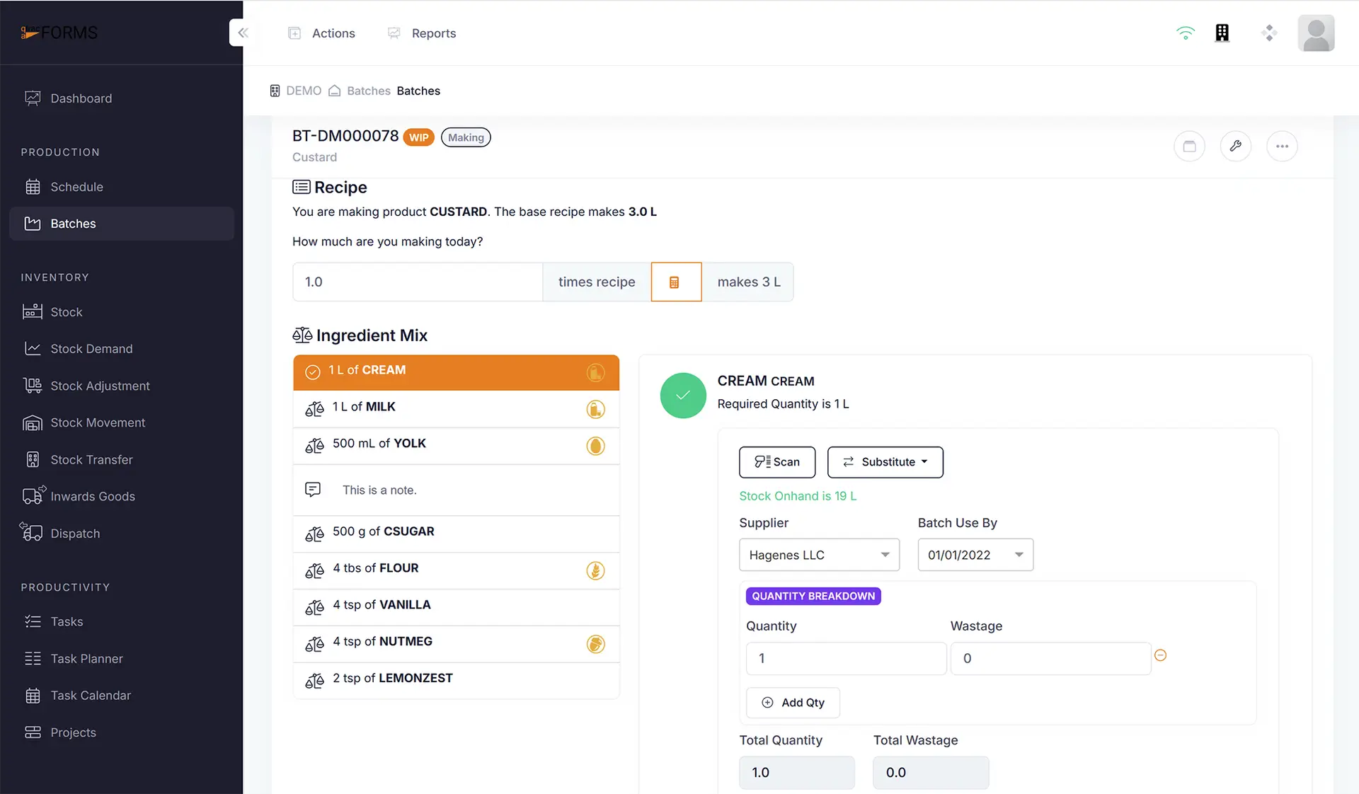Open the Batch Use By date dropdown
The image size is (1359, 794).
975,555
